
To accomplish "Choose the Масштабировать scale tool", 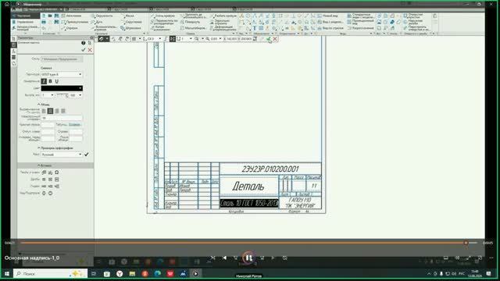I will pyautogui.click(x=192, y=28).
